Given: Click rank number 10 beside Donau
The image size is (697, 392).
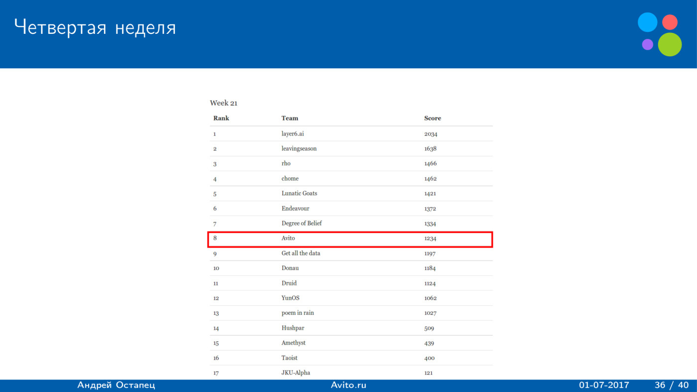Looking at the screenshot, I should click(x=216, y=268).
